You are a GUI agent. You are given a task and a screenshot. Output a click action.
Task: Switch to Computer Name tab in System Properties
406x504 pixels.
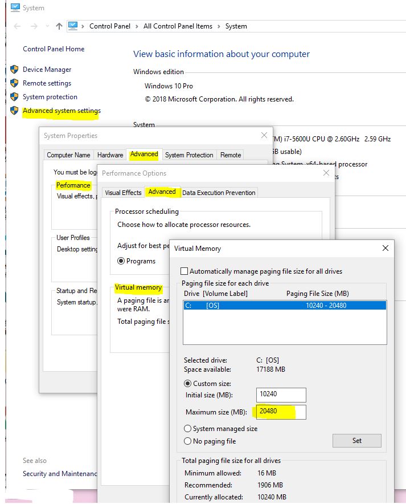68,155
